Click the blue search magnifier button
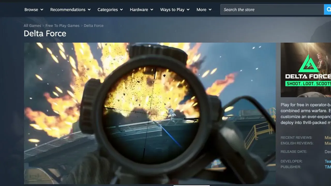331x186 pixels. click(x=328, y=10)
